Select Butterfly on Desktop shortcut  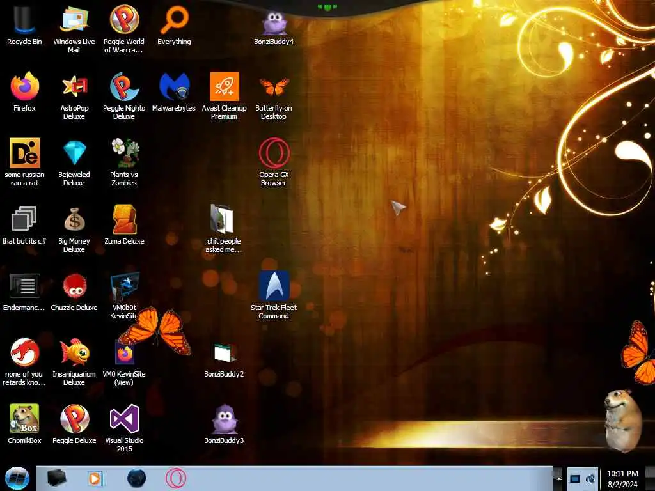click(274, 97)
